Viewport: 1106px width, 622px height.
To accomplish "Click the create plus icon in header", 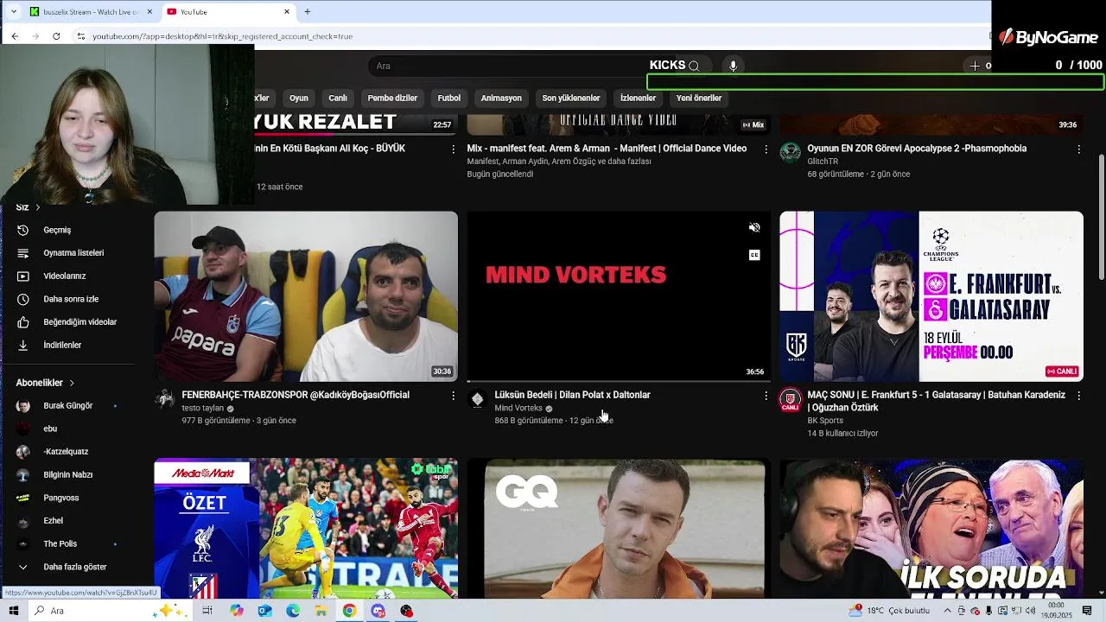I will pyautogui.click(x=975, y=66).
